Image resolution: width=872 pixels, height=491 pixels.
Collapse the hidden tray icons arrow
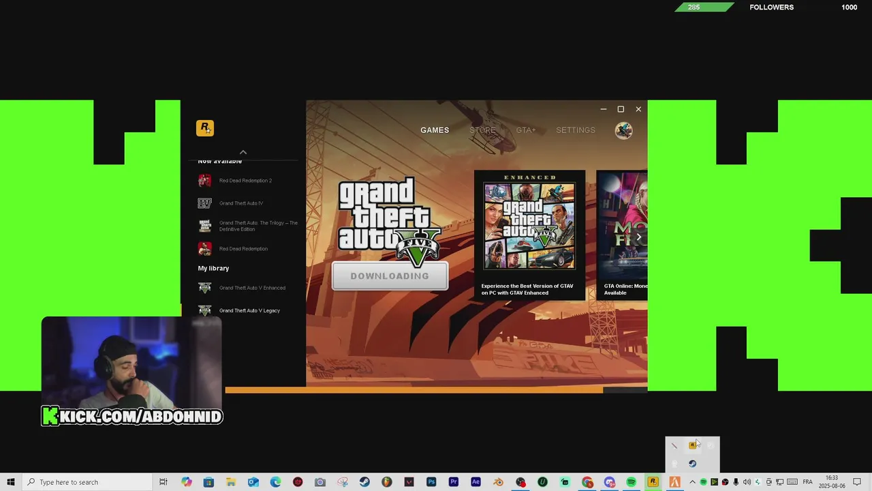tap(692, 482)
